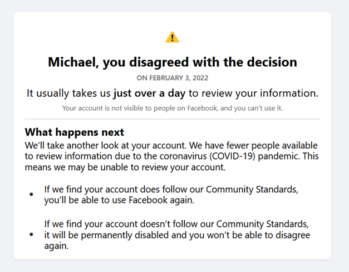Click 'means we may be unable to review' line
The image size is (349, 272).
coord(125,167)
